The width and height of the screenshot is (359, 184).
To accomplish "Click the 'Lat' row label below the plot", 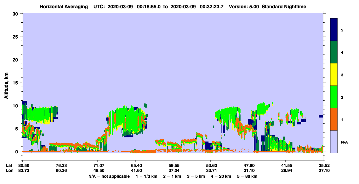I will pos(9,166).
